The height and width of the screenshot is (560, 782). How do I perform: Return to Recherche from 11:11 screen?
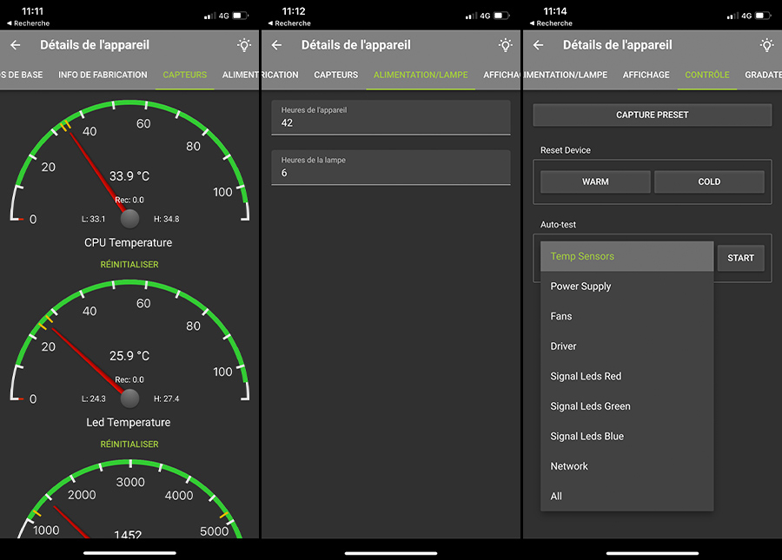[29, 23]
